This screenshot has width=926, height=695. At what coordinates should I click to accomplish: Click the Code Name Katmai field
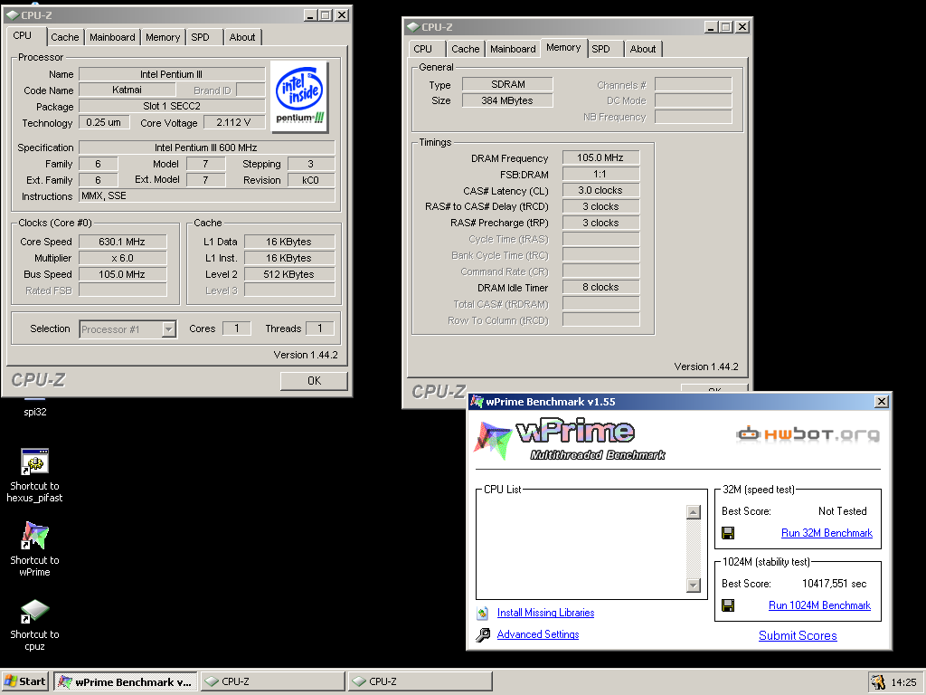(127, 90)
